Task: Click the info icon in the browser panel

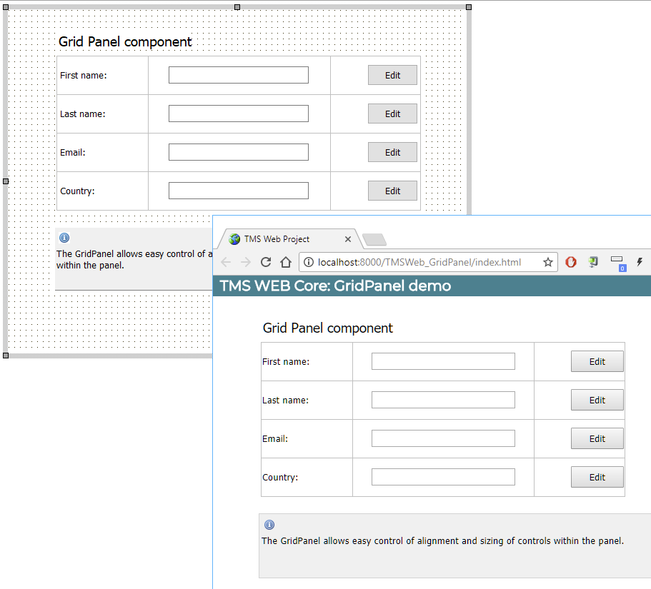Action: point(269,525)
